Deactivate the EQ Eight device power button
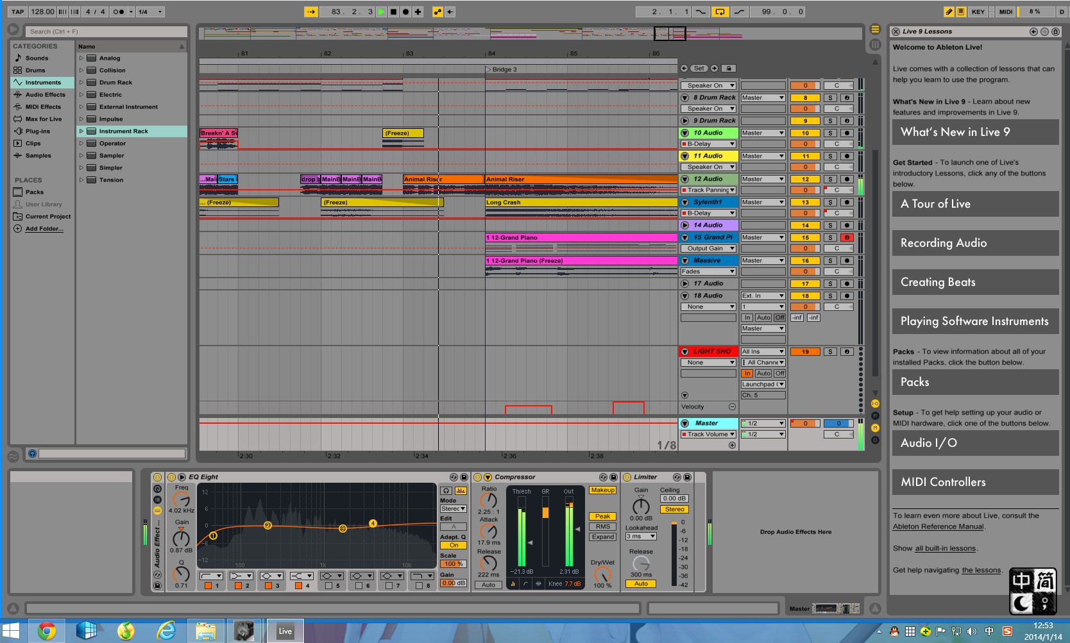1070x643 pixels. pos(171,477)
